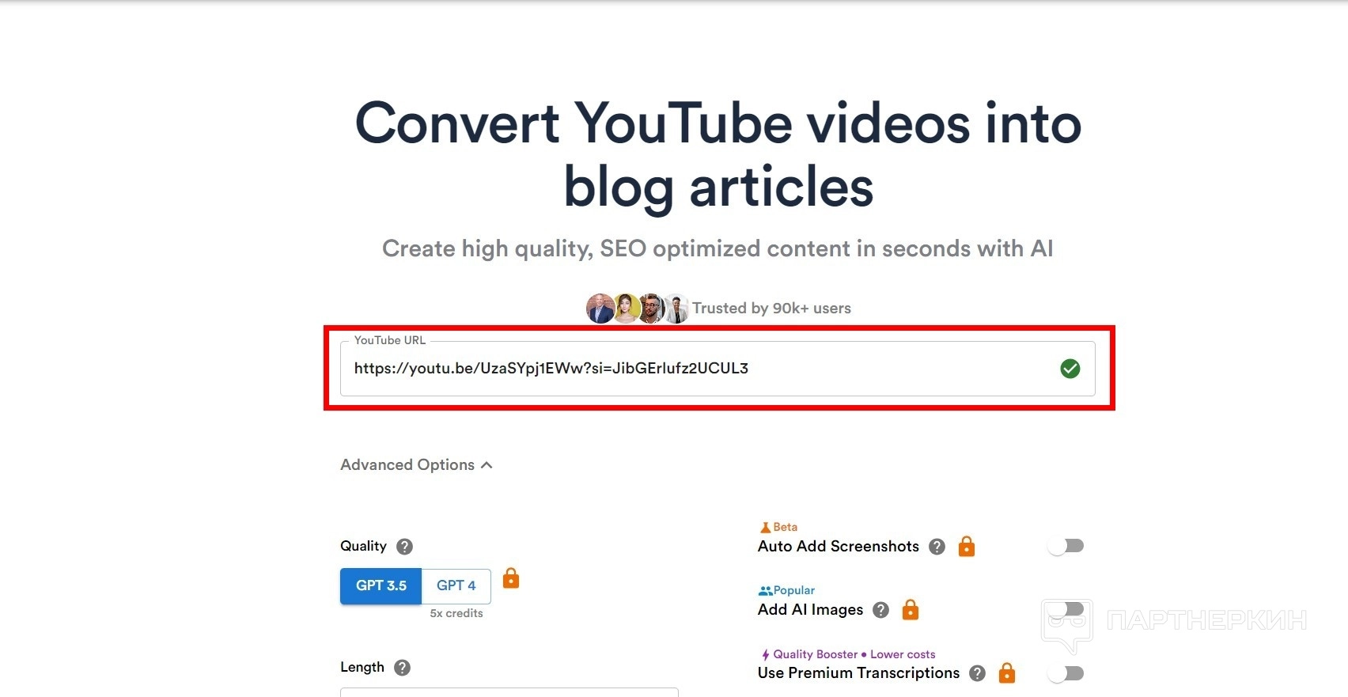The height and width of the screenshot is (697, 1348).
Task: Click the "Length" label text
Action: pyautogui.click(x=362, y=668)
